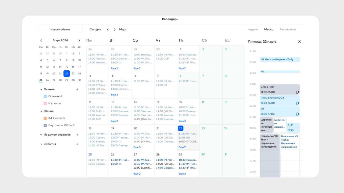Expand the События section
Screen dimensions: 344x193
[x=41, y=144]
